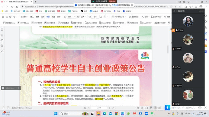Save the document with floppy disk icon

click(7, 17)
